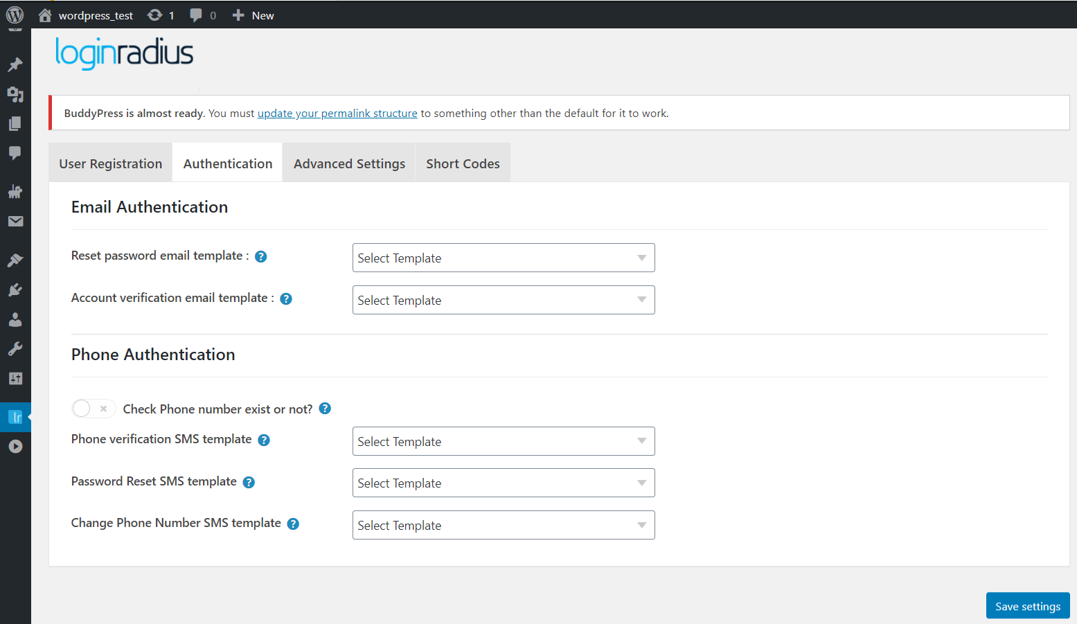
Task: Click the help icon next to Reset password email template
Action: point(260,256)
